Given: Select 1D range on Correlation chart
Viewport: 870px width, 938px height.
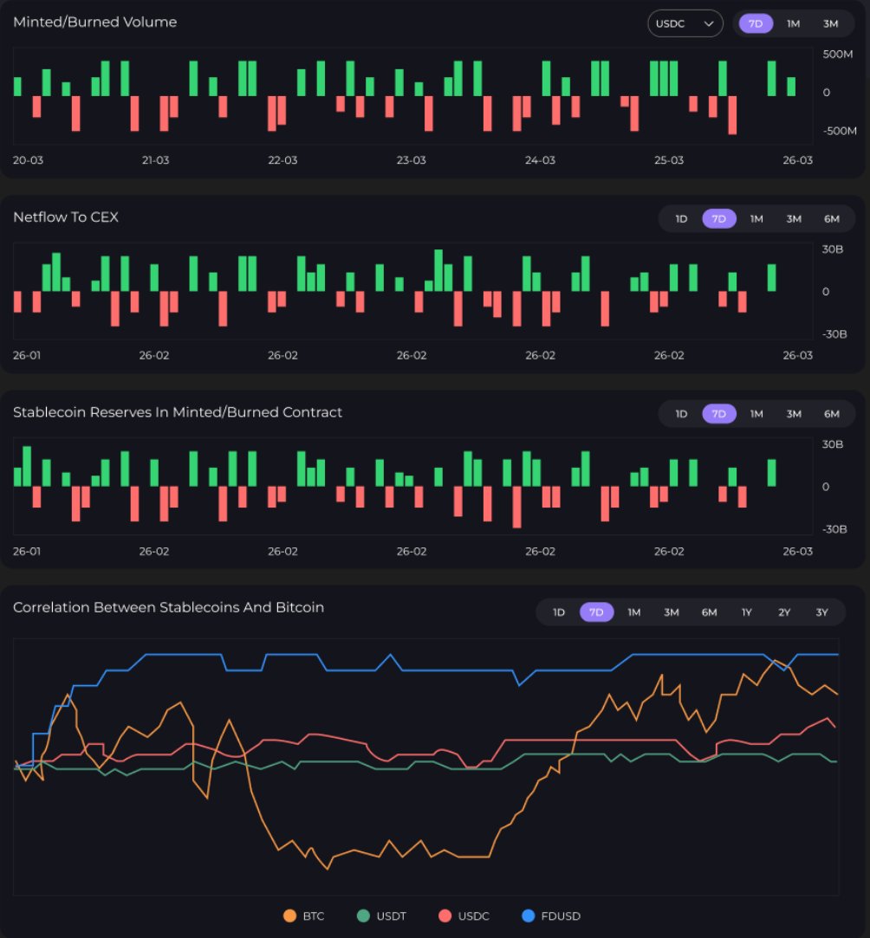Looking at the screenshot, I should click(559, 612).
